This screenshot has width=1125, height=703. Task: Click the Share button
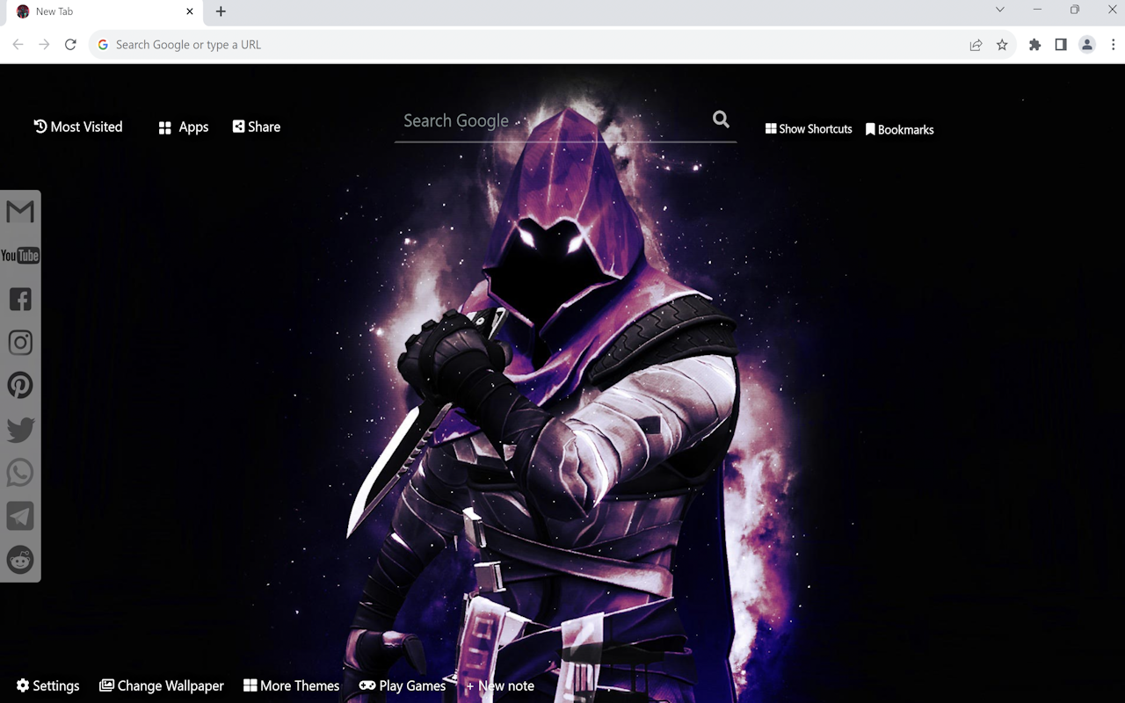click(257, 127)
